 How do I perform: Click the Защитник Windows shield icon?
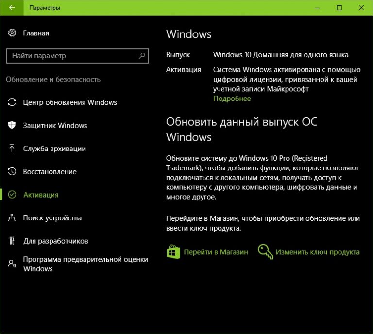(x=12, y=125)
